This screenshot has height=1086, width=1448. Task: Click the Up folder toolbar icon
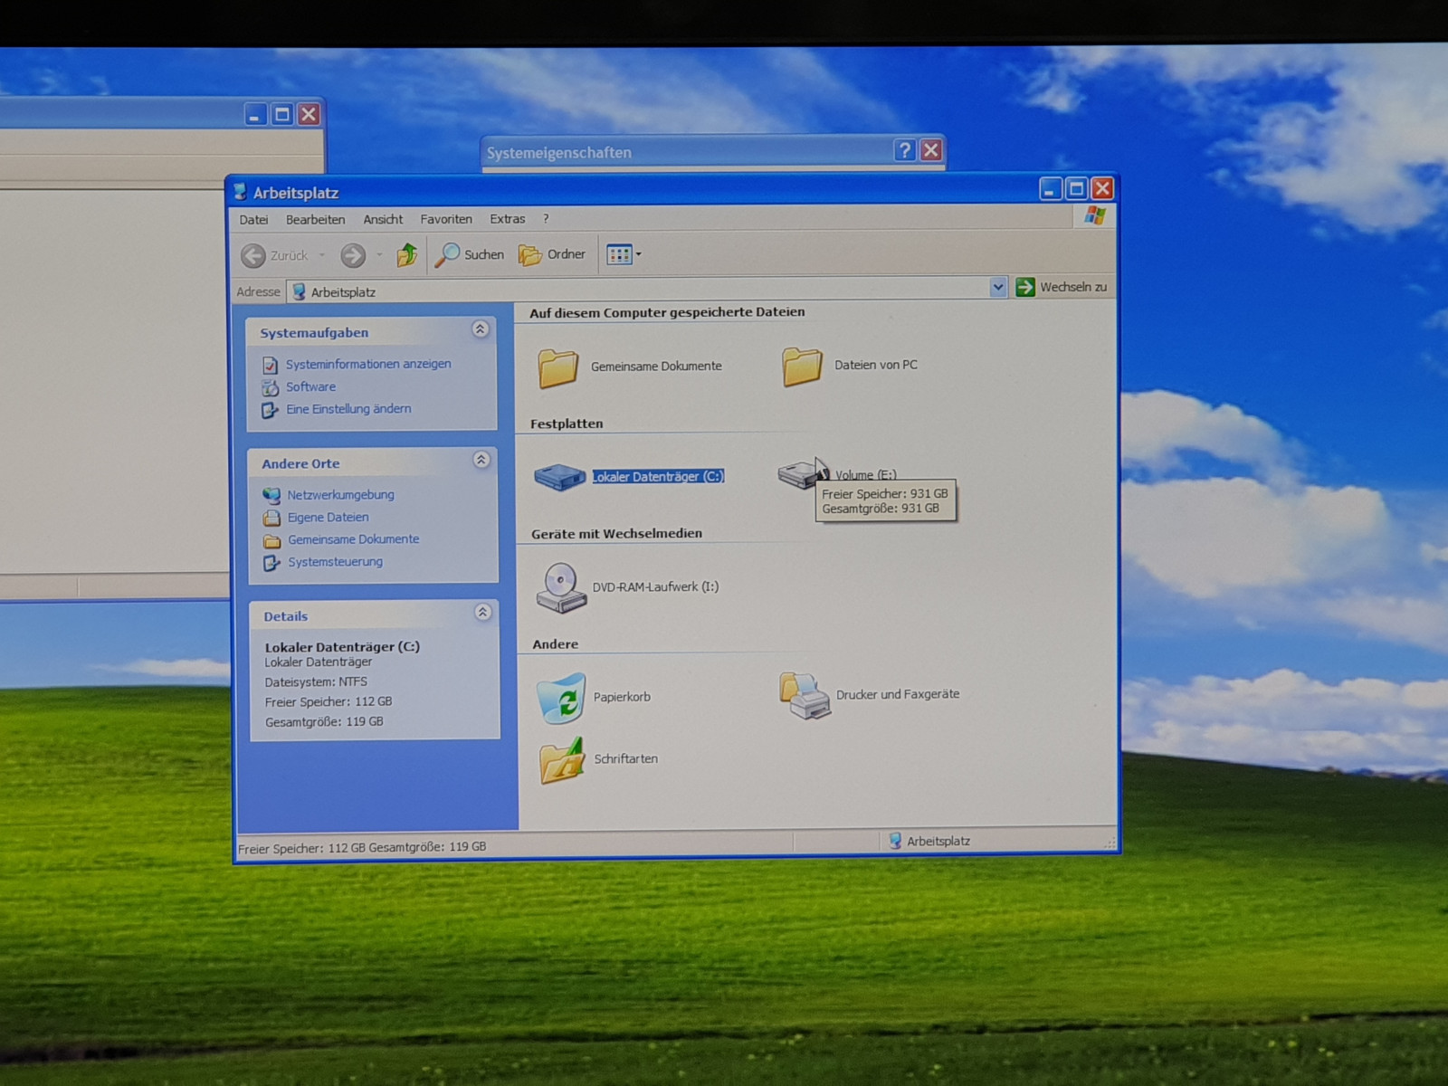pyautogui.click(x=406, y=255)
